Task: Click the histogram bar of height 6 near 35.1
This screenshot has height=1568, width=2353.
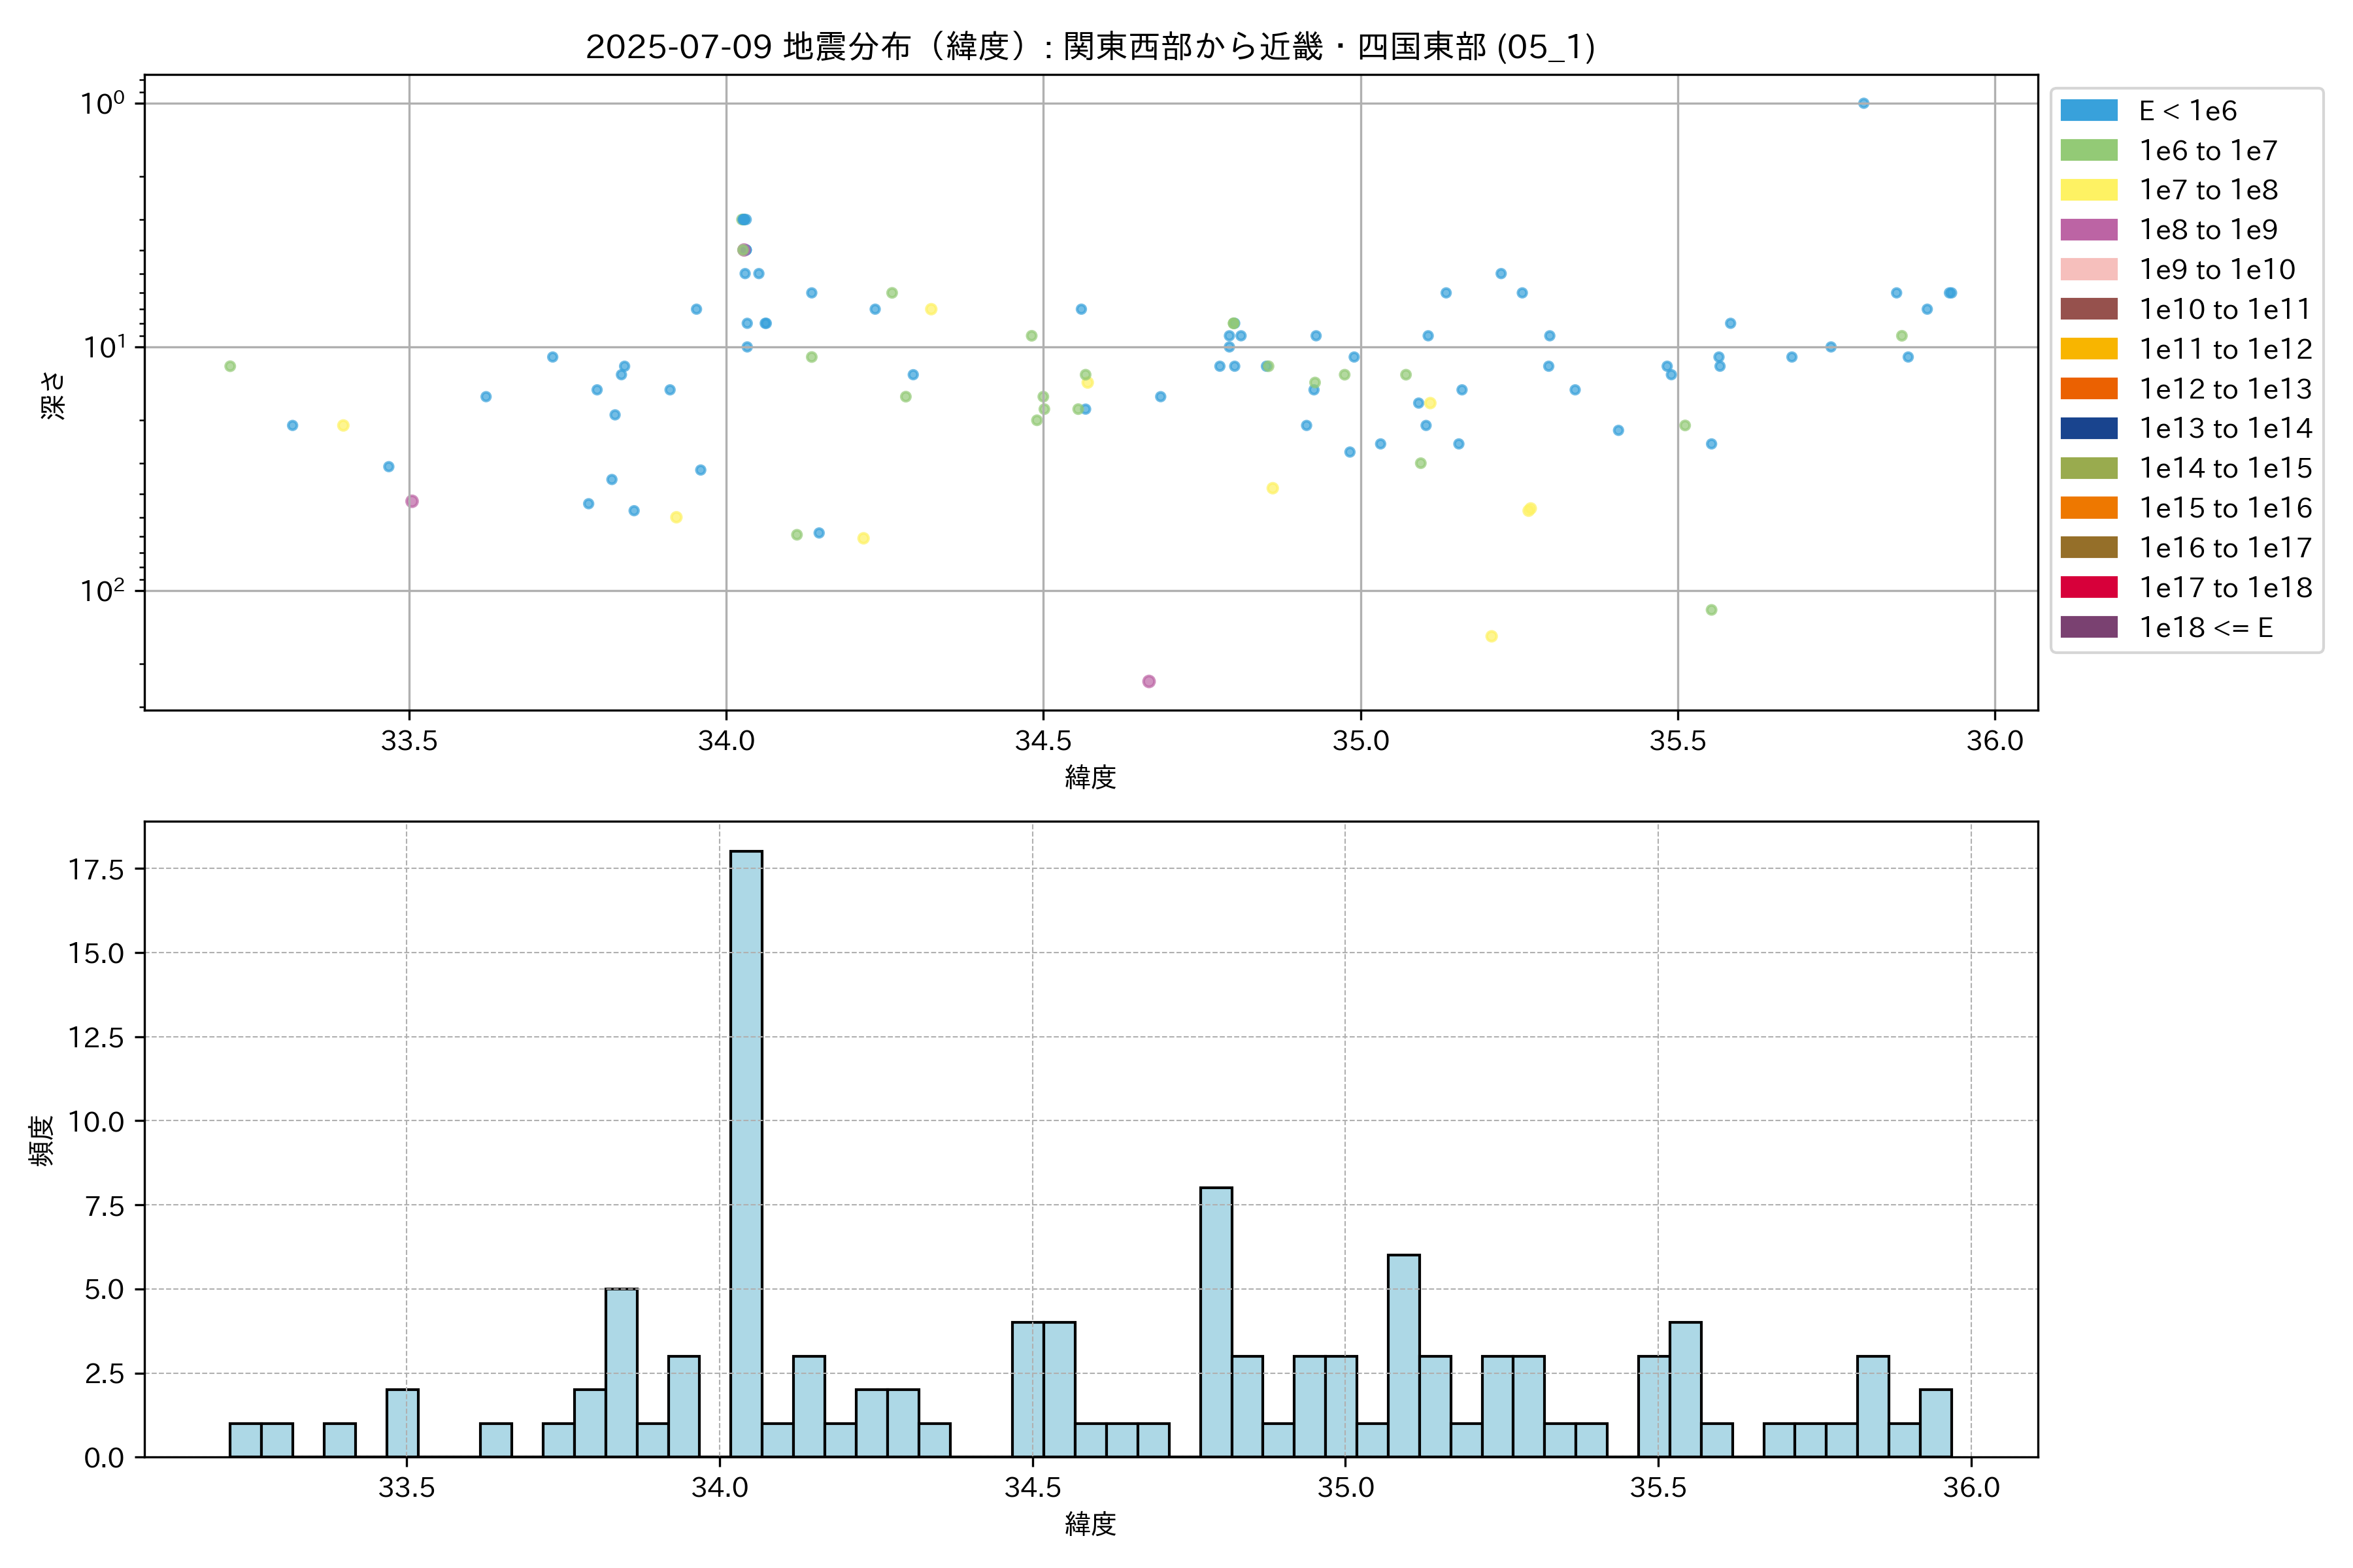Action: click(1403, 1355)
